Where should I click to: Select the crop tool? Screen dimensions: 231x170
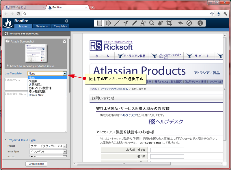(x=169, y=23)
